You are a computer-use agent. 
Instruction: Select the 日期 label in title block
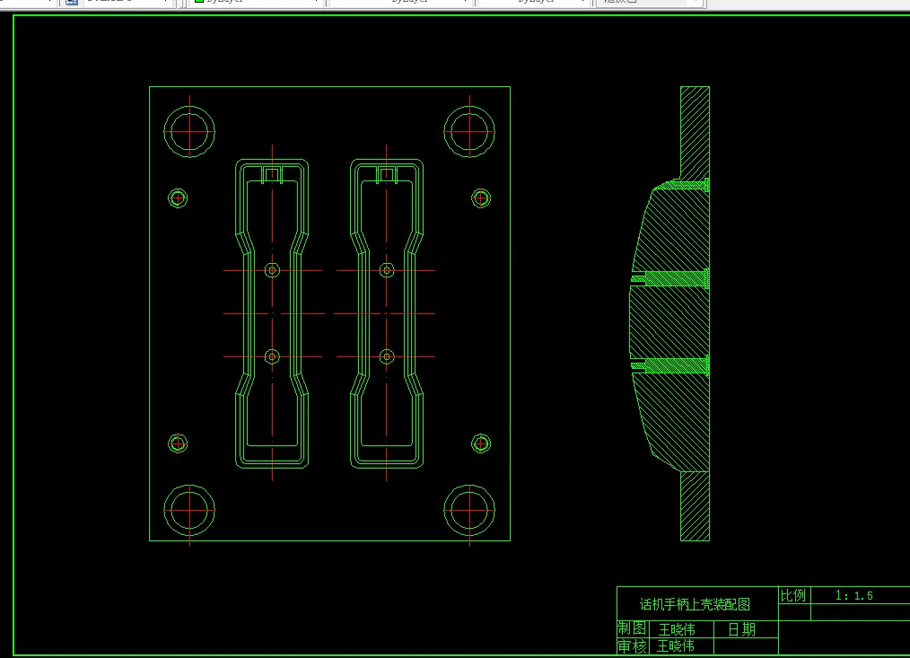pyautogui.click(x=741, y=629)
